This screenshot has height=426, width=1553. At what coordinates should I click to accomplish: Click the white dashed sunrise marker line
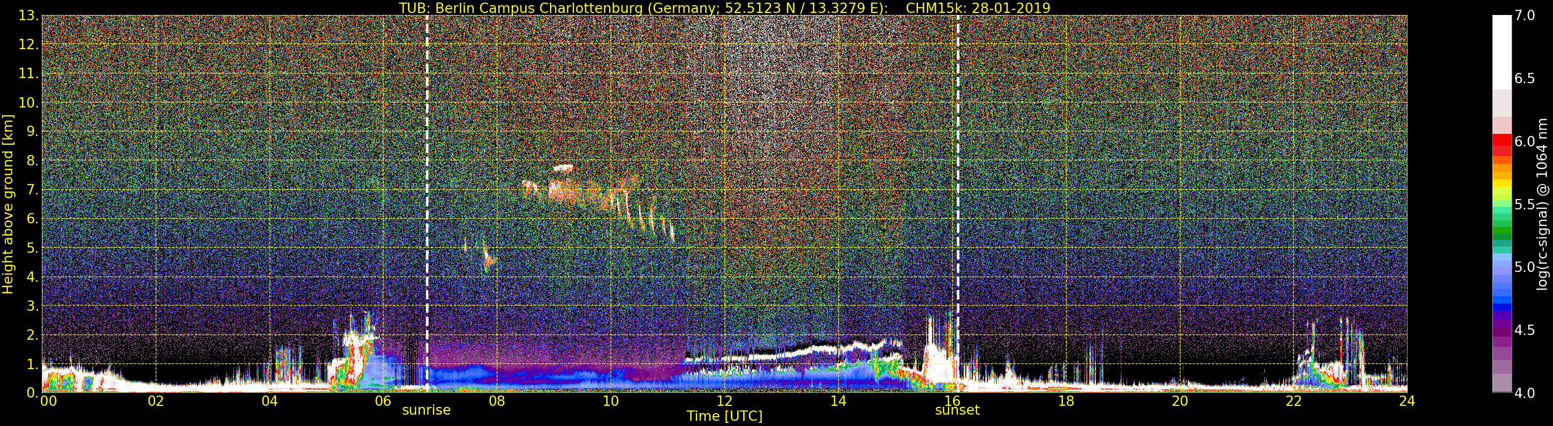[427, 204]
